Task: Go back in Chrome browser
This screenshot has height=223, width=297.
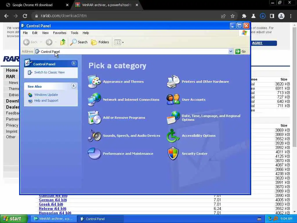Action: coord(6,16)
